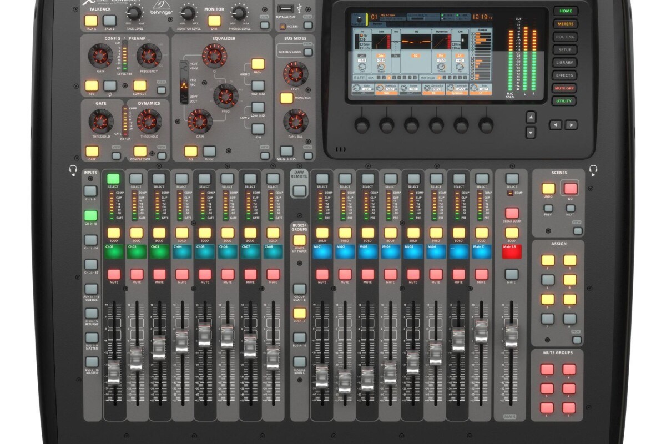
Task: Click the scenes GO button
Action: tap(571, 188)
